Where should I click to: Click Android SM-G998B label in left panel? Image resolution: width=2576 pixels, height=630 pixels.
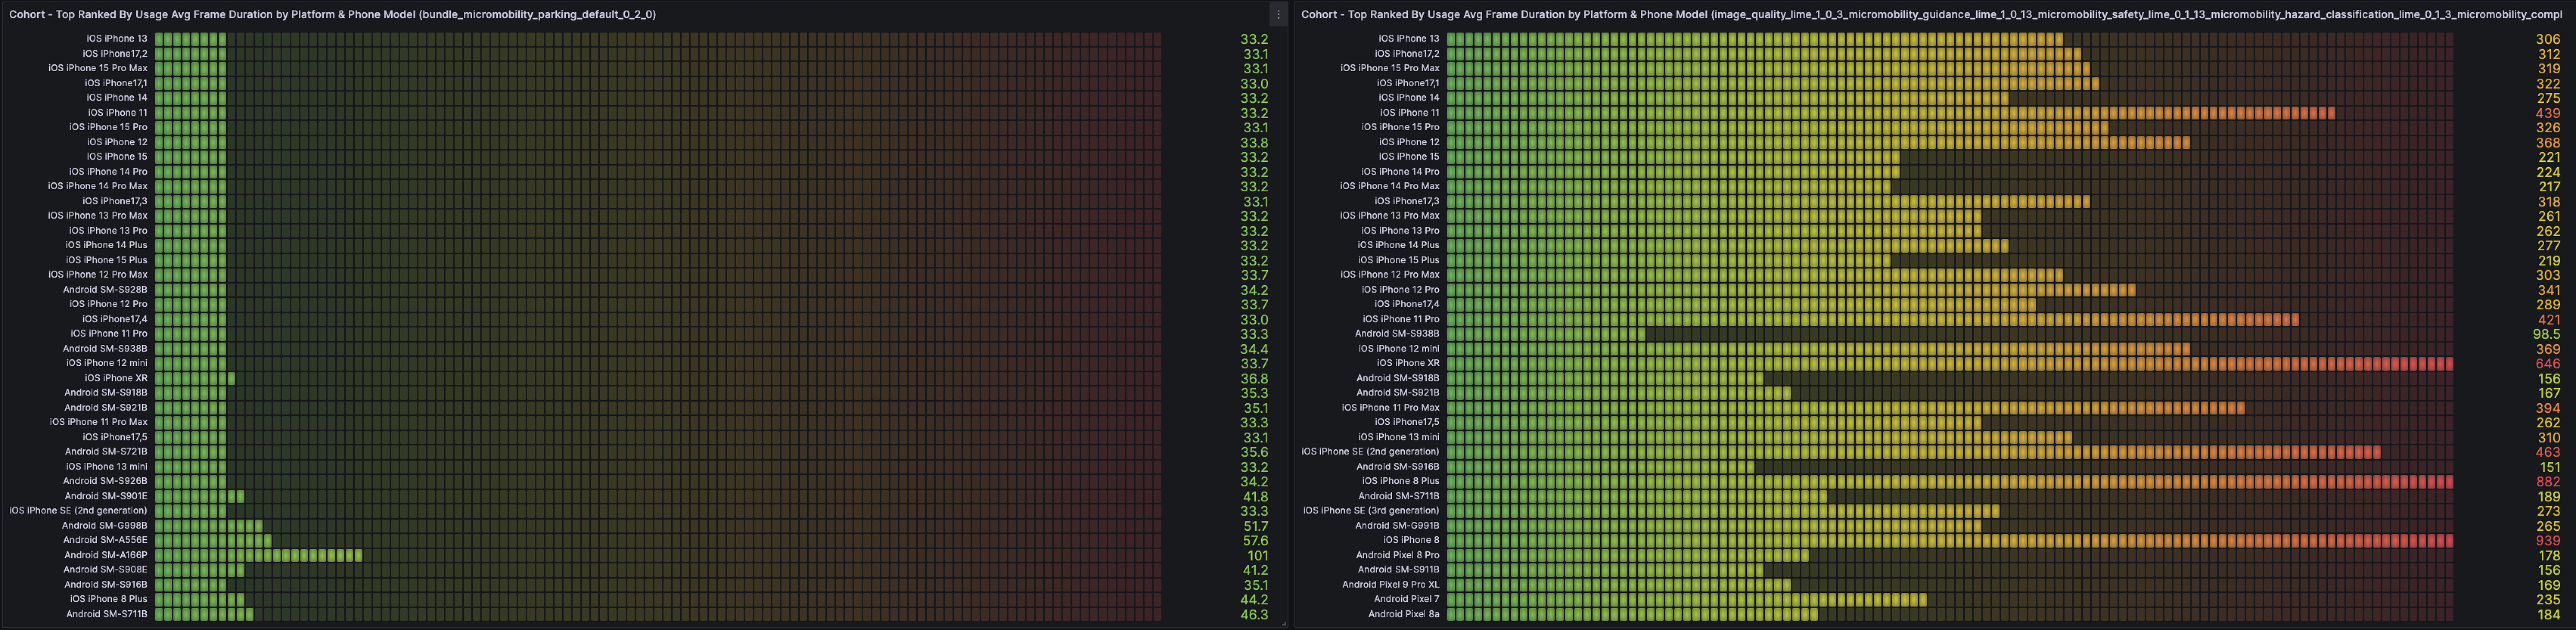104,525
